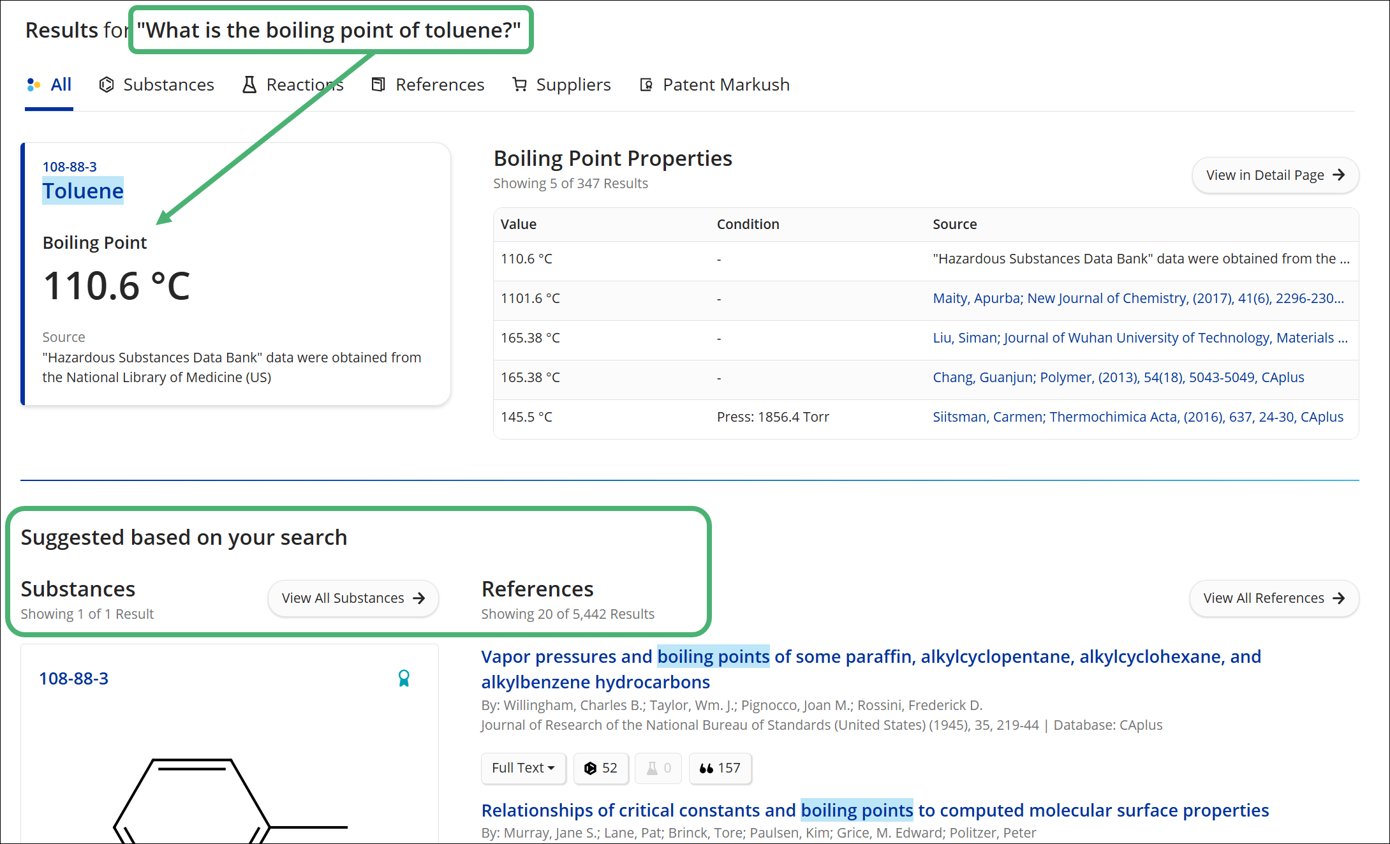Open the Substances tab
Screen dimensions: 1390x844
157,85
